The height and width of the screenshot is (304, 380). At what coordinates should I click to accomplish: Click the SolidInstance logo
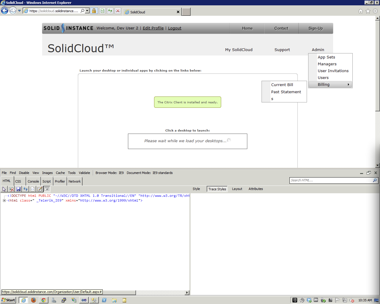click(68, 28)
